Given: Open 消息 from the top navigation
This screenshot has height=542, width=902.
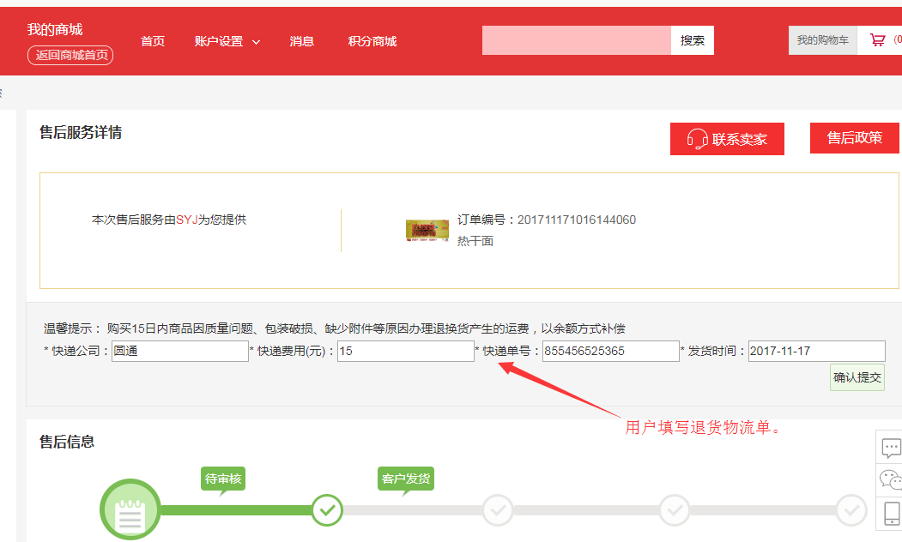Looking at the screenshot, I should (302, 41).
